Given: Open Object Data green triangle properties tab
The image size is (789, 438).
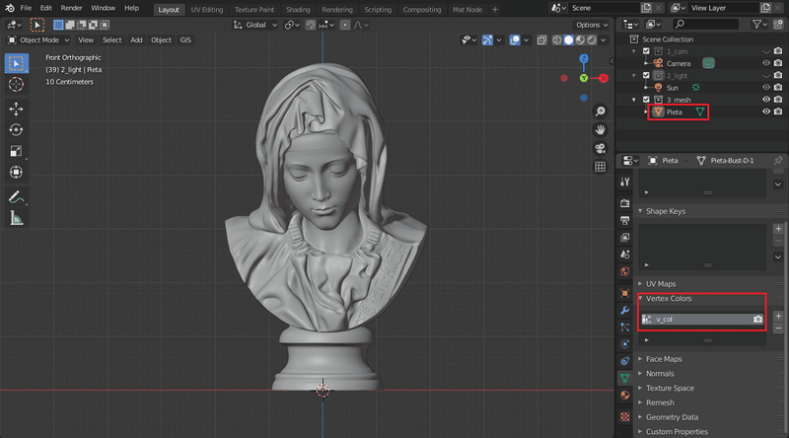Looking at the screenshot, I should point(625,378).
